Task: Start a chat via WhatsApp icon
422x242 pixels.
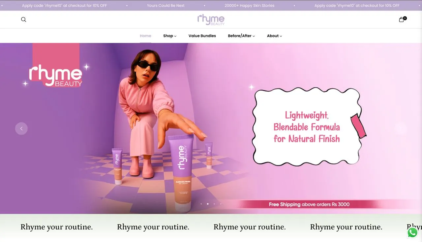Action: (x=412, y=232)
